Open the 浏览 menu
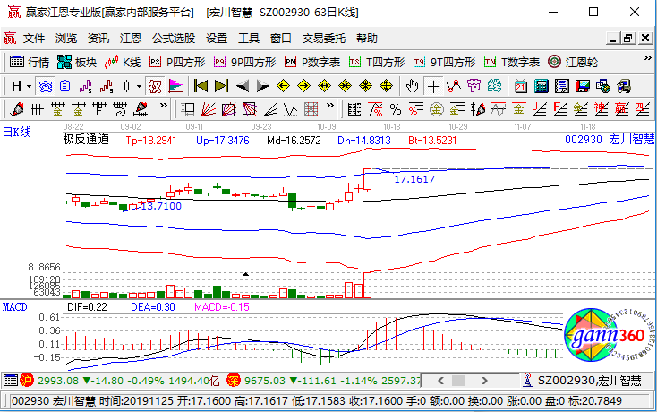Viewport: 657px width, 412px height. coord(65,39)
